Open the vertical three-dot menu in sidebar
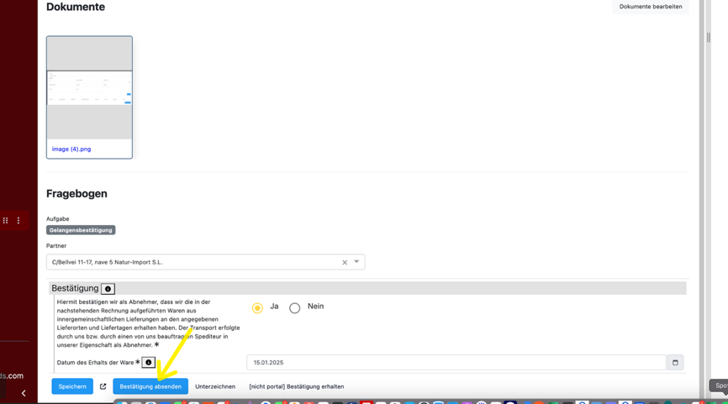Viewport: 728px width, 404px height. click(18, 221)
